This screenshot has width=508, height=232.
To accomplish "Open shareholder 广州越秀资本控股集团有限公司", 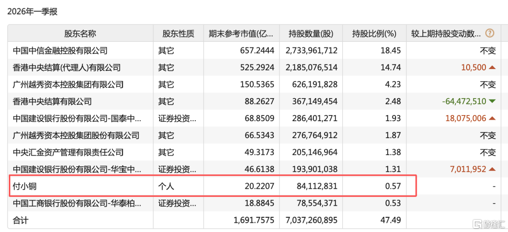I will click(x=68, y=85).
